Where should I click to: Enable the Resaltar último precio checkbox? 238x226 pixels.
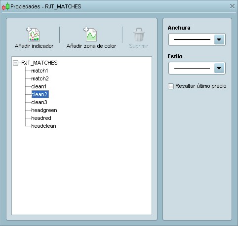[171, 86]
